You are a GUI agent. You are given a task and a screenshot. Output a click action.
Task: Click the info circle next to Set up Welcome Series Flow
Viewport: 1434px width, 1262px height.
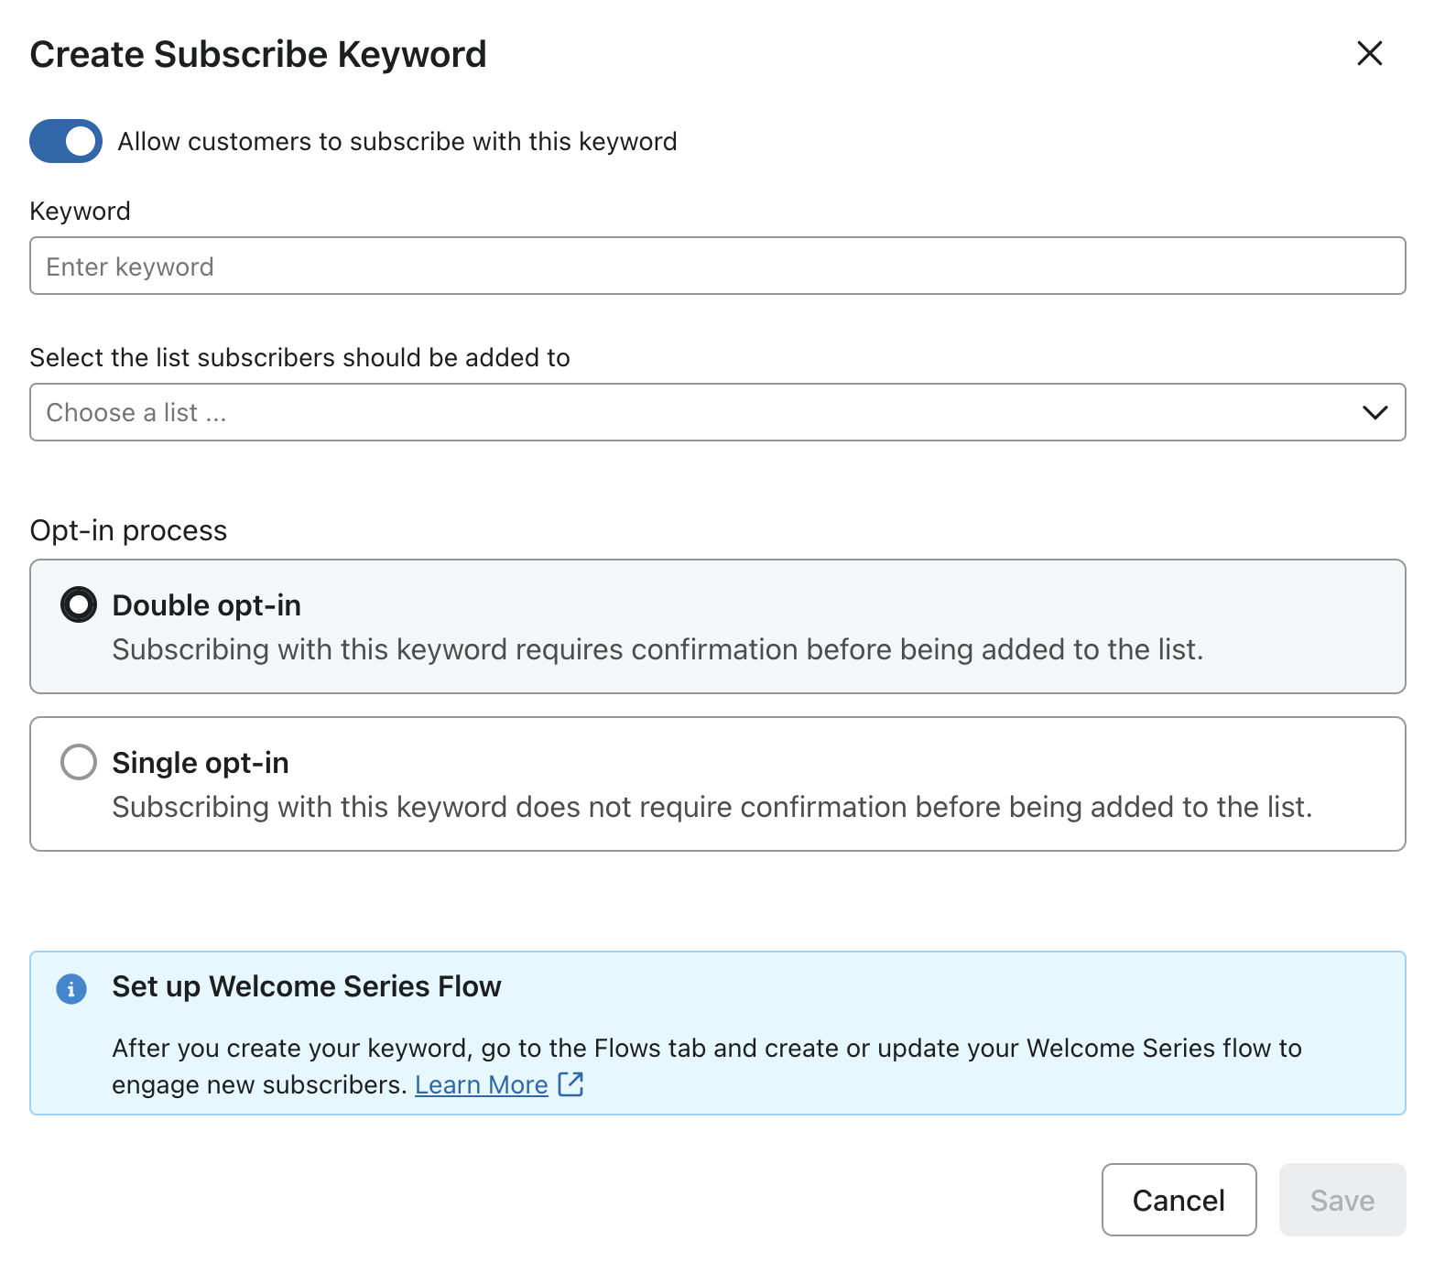(x=71, y=989)
